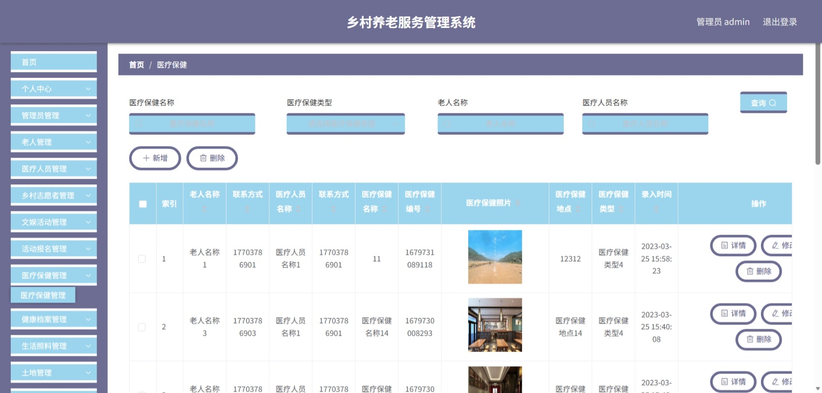The height and width of the screenshot is (393, 822).
Task: Click the 管理员 admin user label
Action: point(723,22)
